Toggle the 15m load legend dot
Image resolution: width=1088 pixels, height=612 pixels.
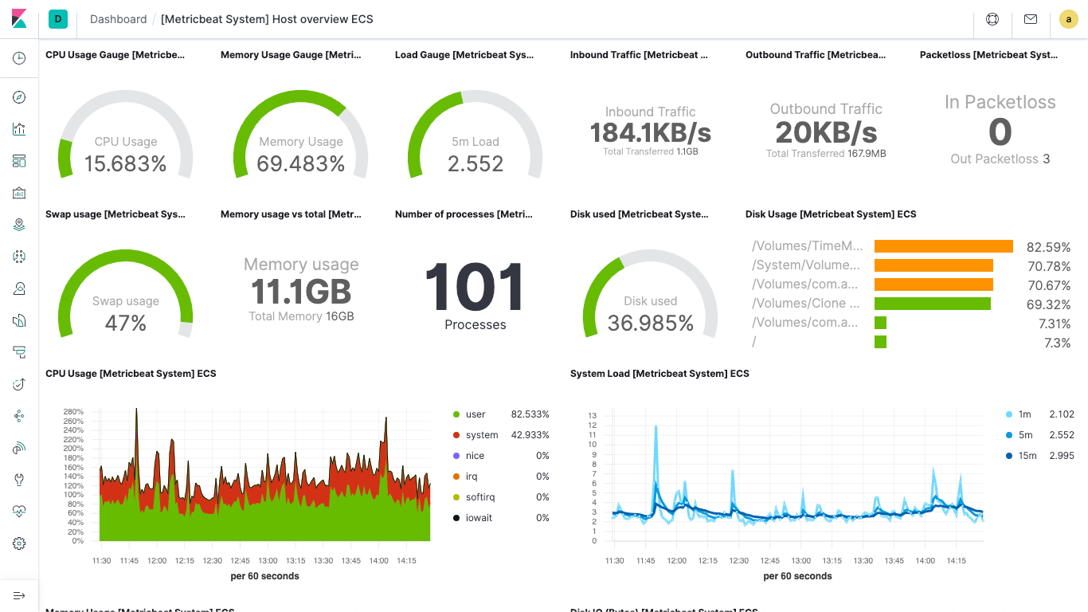1010,456
